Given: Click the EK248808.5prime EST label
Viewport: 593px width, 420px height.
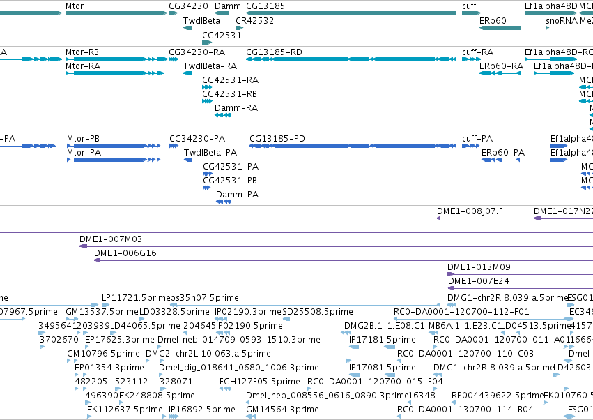Looking at the screenshot, I should 157,396.
